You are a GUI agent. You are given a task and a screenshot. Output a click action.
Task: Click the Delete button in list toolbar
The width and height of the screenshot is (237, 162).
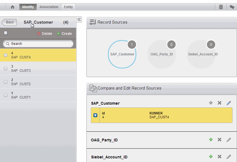coord(45,34)
